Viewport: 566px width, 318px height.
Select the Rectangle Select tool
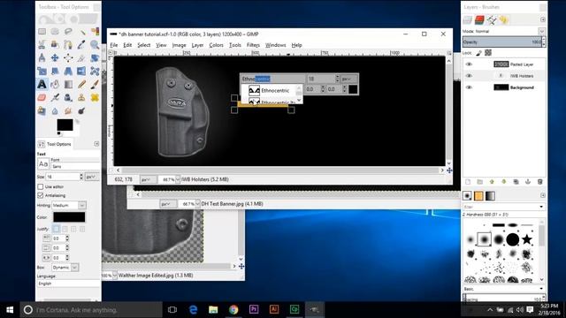[x=42, y=32]
